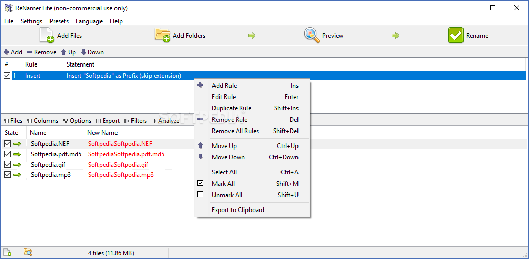Uncheck the Softpedia.mp3 file checkbox
Image resolution: width=529 pixels, height=259 pixels.
click(x=7, y=175)
